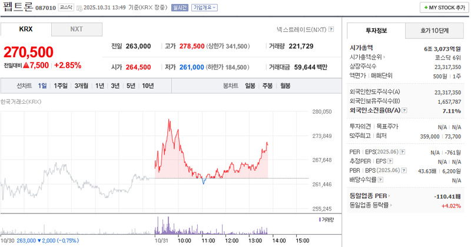Click the 12:00 time axis label
The image size is (471, 247).
231,241
